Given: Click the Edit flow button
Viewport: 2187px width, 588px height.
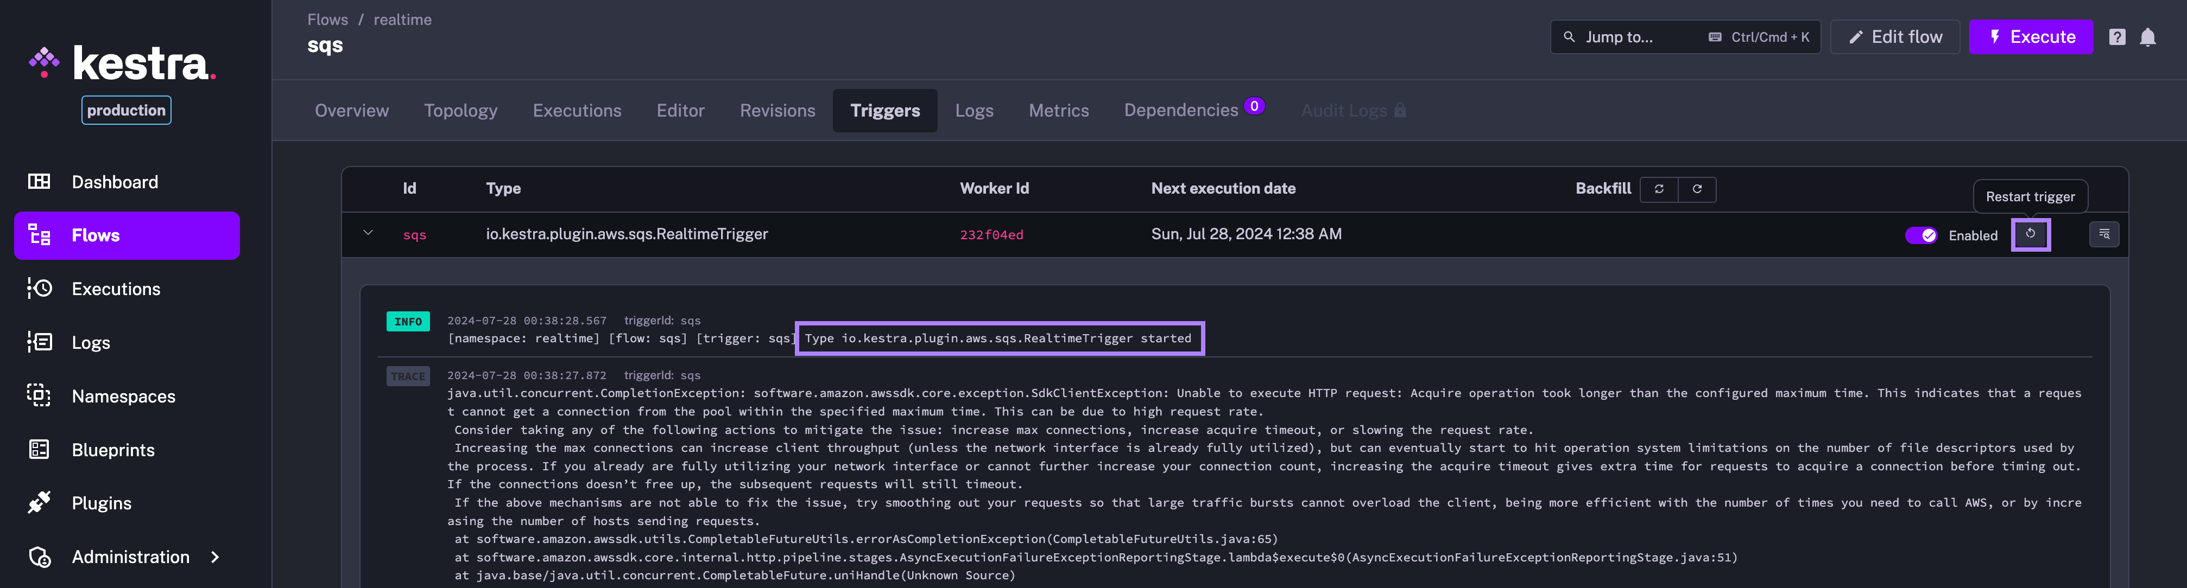Looking at the screenshot, I should pos(1895,36).
